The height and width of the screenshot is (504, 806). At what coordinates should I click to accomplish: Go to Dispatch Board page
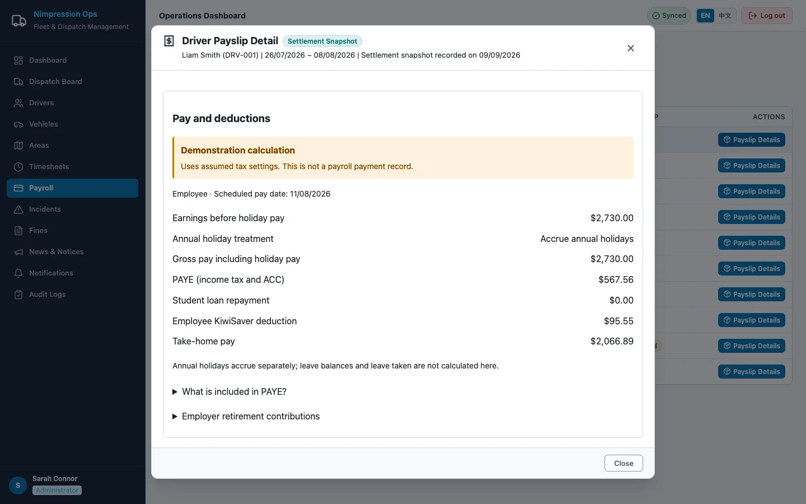click(73, 82)
